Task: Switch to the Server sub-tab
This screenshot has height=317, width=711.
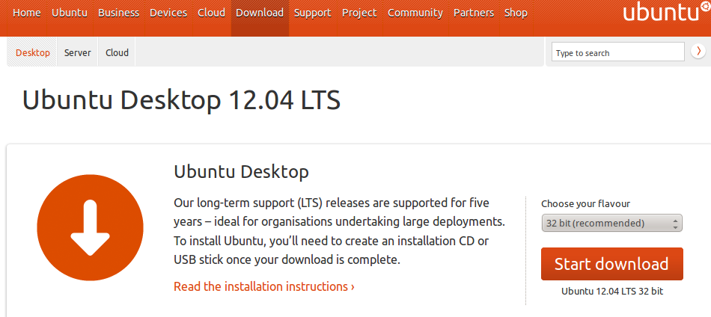Action: point(77,52)
